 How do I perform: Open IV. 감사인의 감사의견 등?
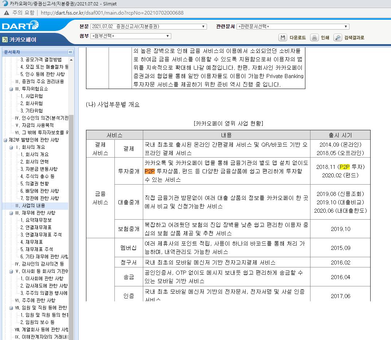39,264
